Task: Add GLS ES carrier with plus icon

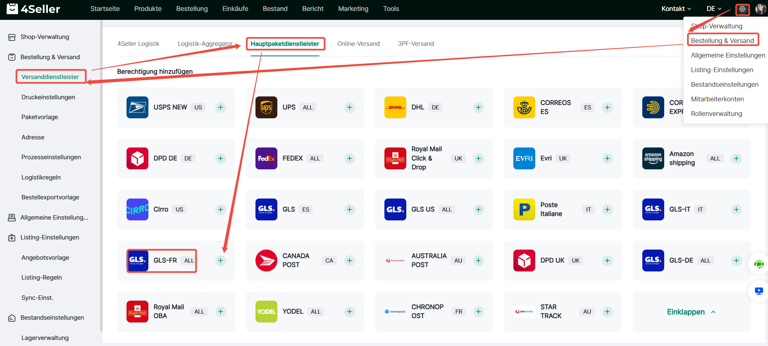Action: point(350,209)
